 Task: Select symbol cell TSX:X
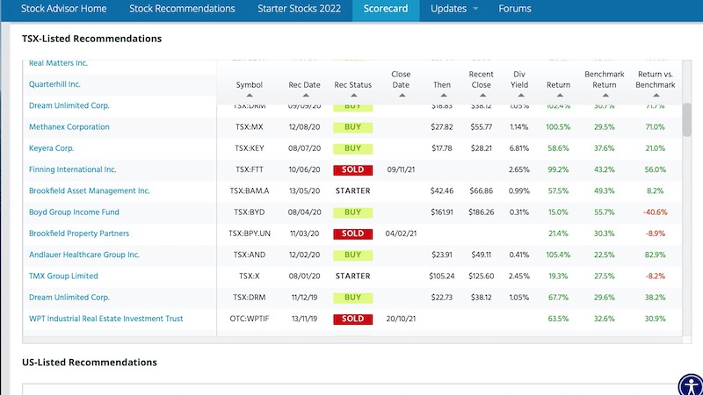click(250, 276)
